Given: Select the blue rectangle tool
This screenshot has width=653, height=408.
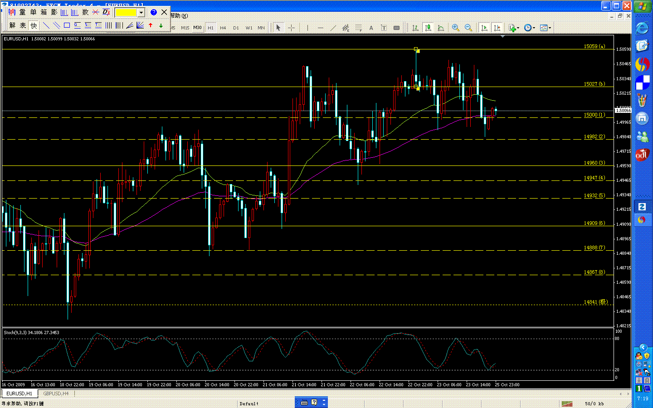Looking at the screenshot, I should click(x=67, y=25).
